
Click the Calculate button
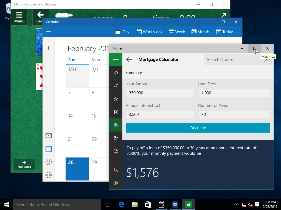[198, 128]
